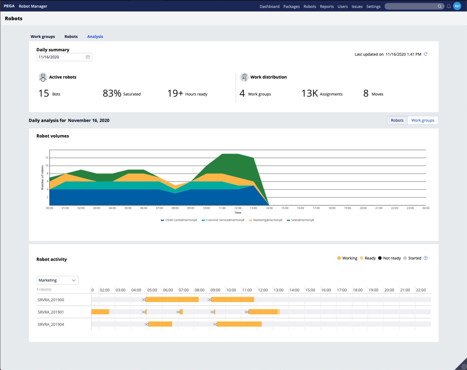Image resolution: width=467 pixels, height=370 pixels.
Task: Click the search magnifier in the top bar
Action: [x=440, y=6]
